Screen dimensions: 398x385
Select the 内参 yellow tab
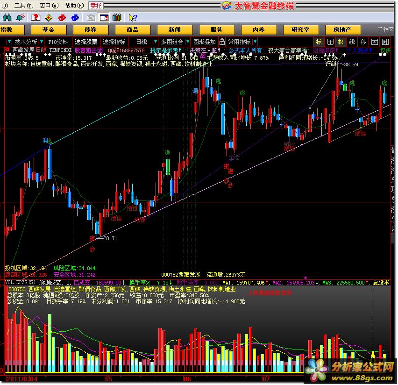259,30
